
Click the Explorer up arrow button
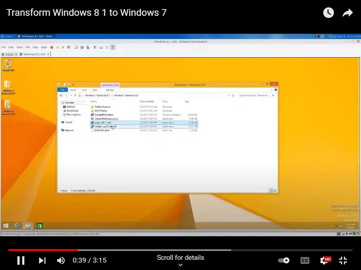pos(75,96)
